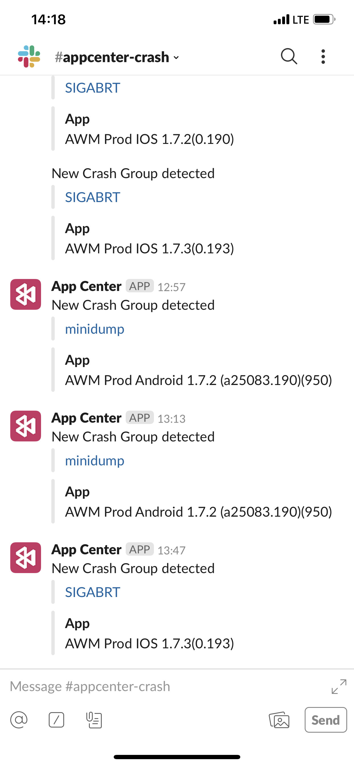Tap the APP badge next to App Center
This screenshot has height=766, width=354.
click(140, 286)
